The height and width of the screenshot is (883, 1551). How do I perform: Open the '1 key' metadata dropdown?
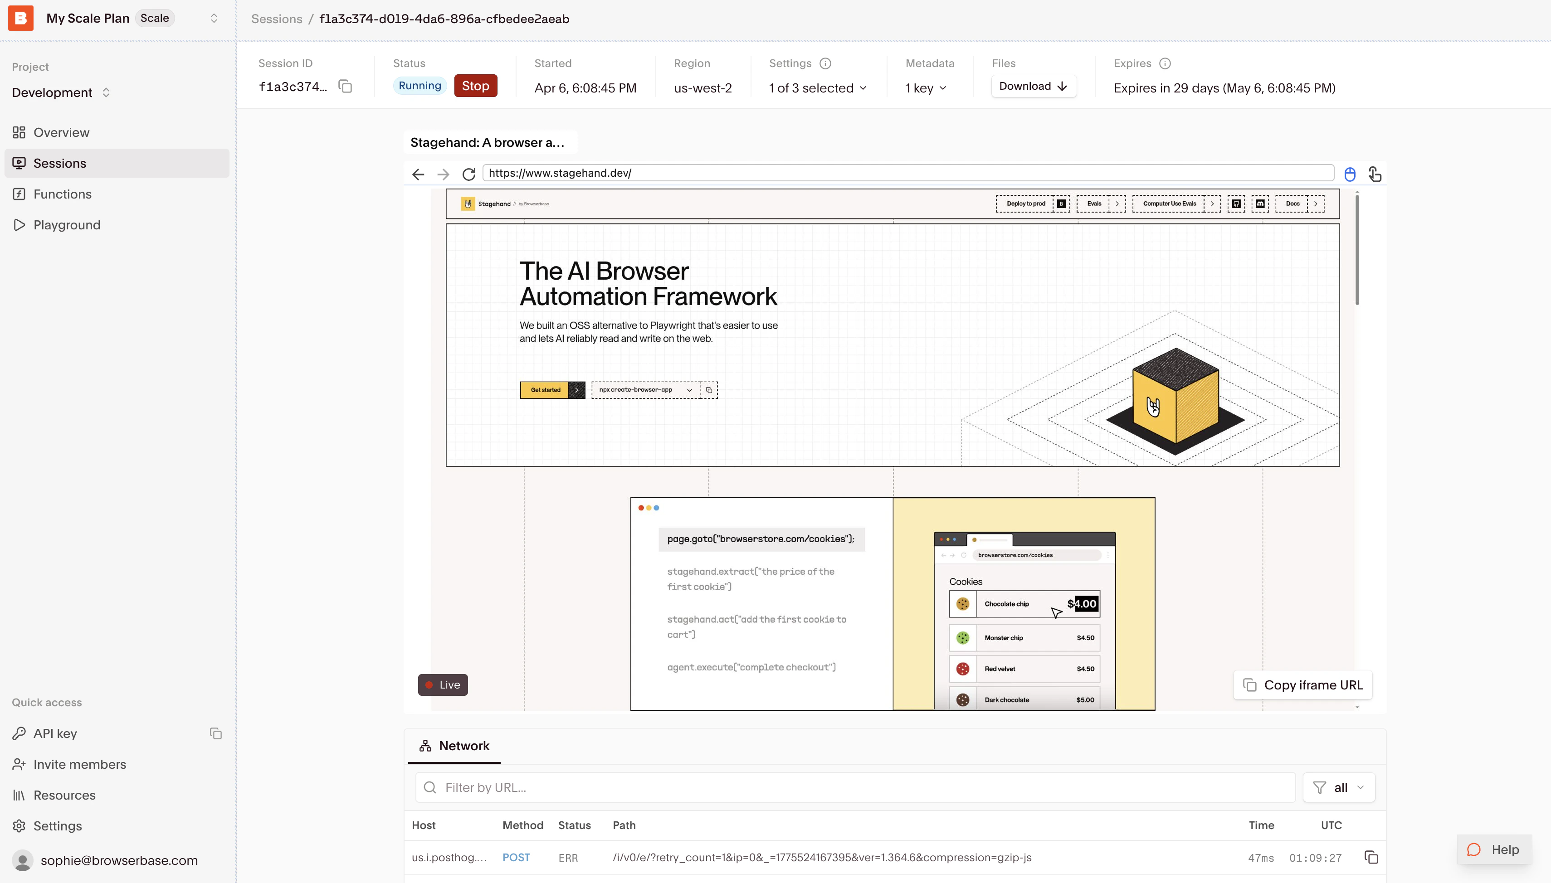click(926, 88)
